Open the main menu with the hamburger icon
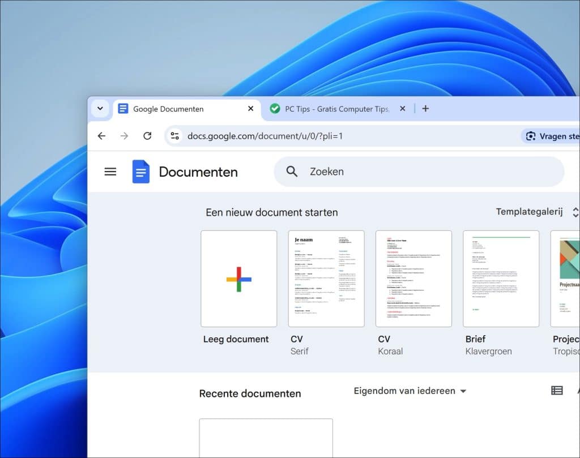This screenshot has height=458, width=580. click(110, 172)
